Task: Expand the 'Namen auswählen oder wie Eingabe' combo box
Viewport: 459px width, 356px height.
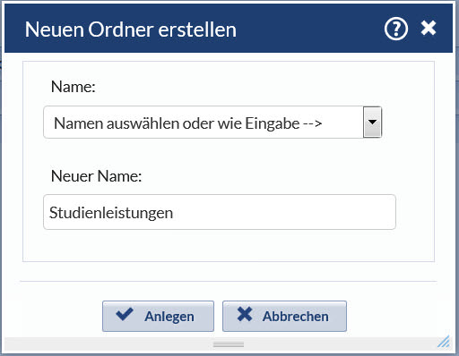Action: pos(212,122)
